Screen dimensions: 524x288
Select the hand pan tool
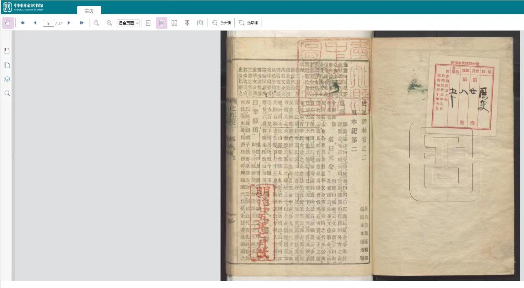[8, 23]
